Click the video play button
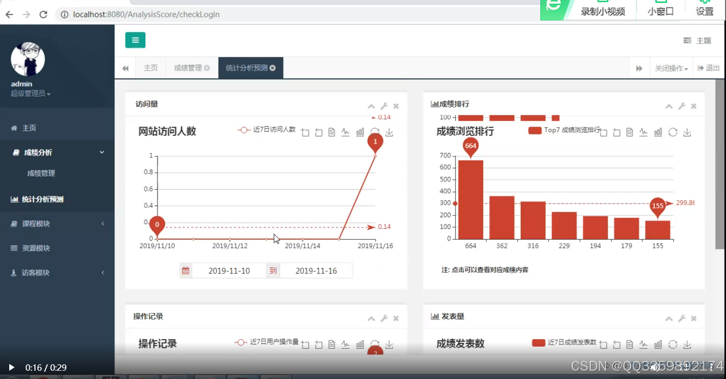Image resolution: width=726 pixels, height=379 pixels. click(x=12, y=367)
